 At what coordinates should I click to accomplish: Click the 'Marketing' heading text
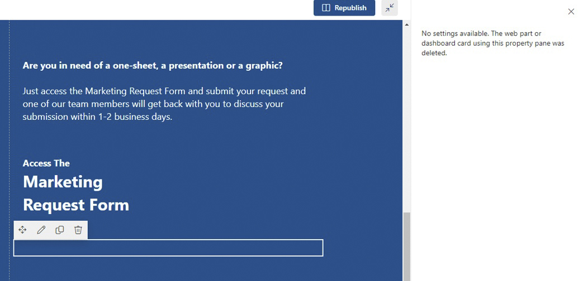[63, 182]
